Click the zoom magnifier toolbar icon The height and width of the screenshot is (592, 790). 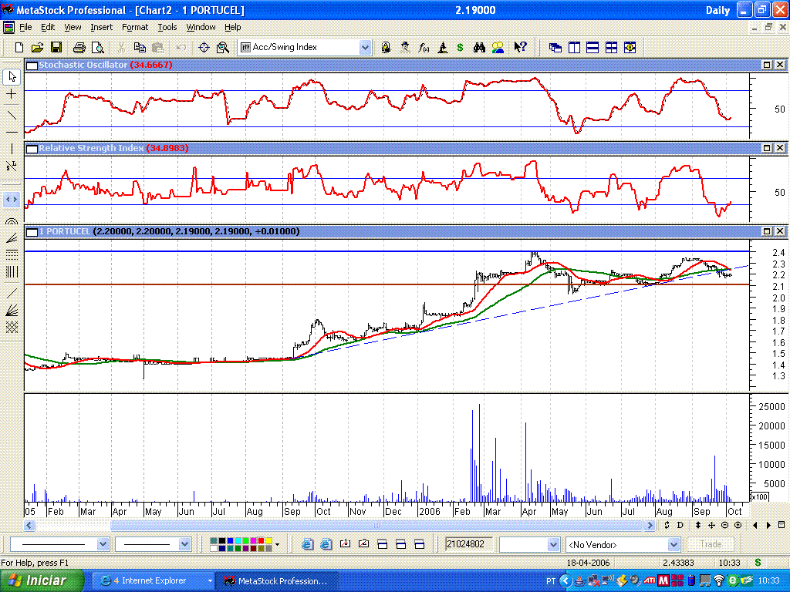pyautogui.click(x=223, y=48)
